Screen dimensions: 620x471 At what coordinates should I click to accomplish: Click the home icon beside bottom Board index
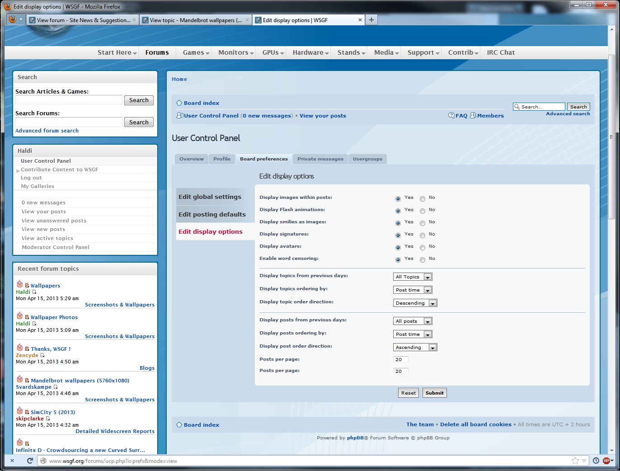pos(179,424)
